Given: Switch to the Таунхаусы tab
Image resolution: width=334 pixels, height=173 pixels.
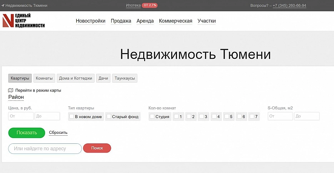Looking at the screenshot, I should coord(125,78).
